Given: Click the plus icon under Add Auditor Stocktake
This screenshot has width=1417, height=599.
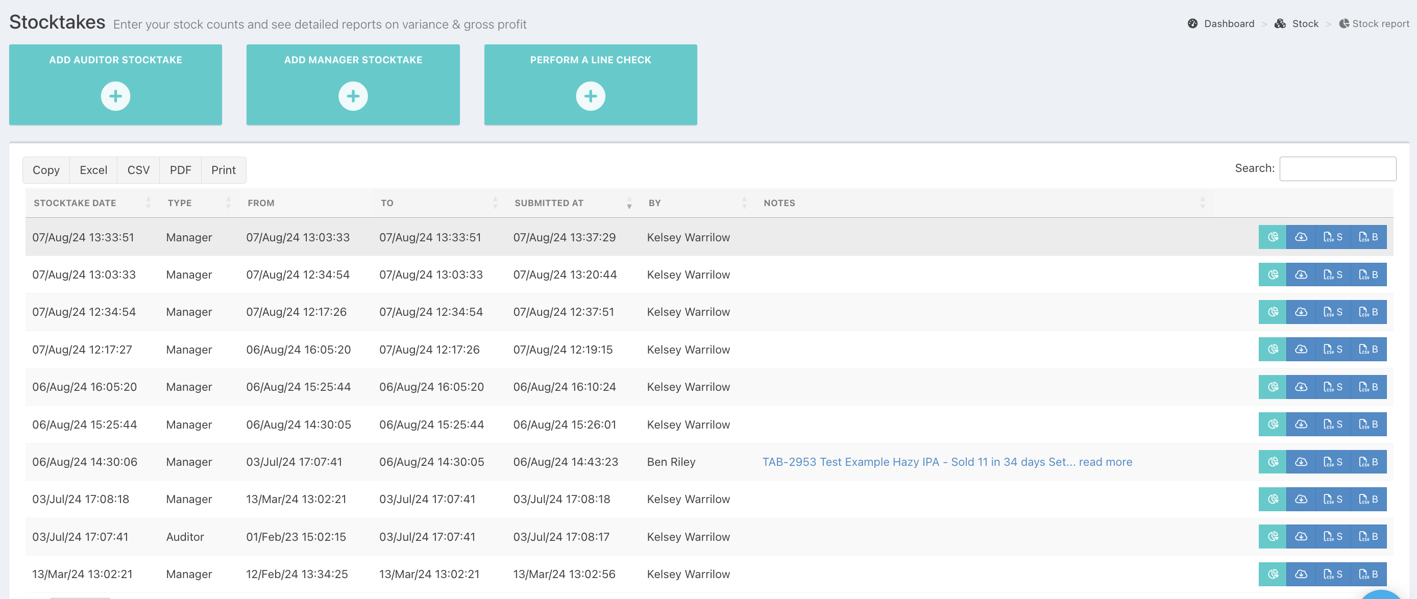Looking at the screenshot, I should [x=115, y=96].
